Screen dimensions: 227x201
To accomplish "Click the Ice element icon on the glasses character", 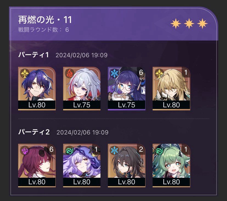I will pos(114,73).
